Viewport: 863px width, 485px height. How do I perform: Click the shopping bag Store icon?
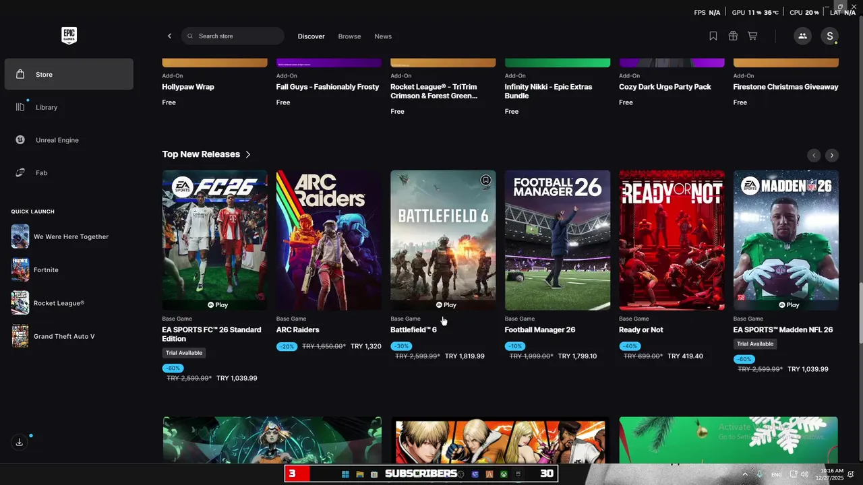(20, 74)
